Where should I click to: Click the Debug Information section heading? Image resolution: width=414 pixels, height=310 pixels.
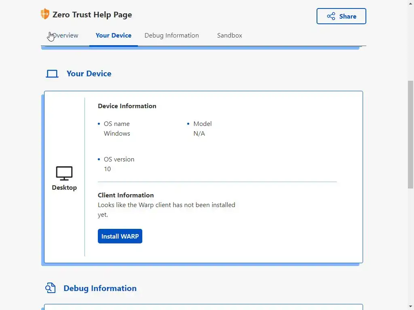tap(100, 288)
